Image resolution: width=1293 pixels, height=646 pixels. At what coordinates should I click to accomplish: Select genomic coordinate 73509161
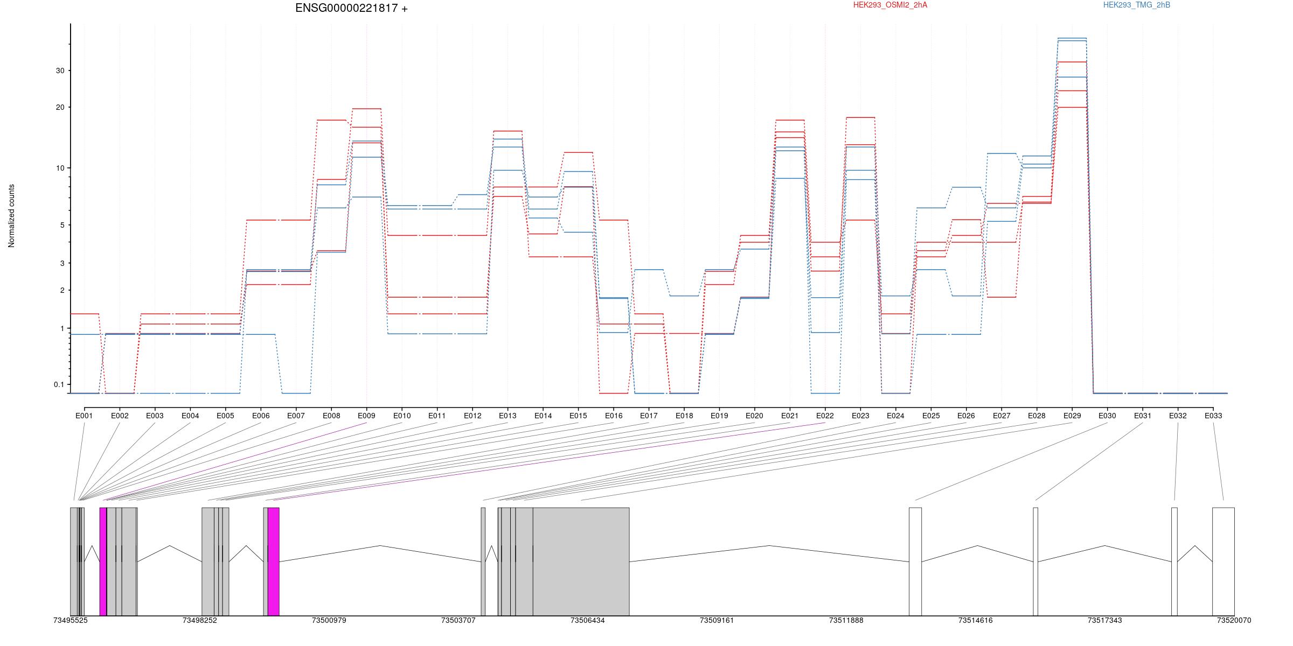717,620
